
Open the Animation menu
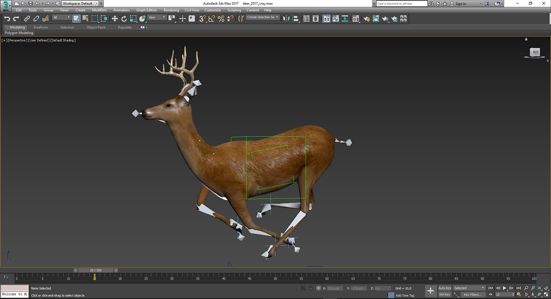121,10
